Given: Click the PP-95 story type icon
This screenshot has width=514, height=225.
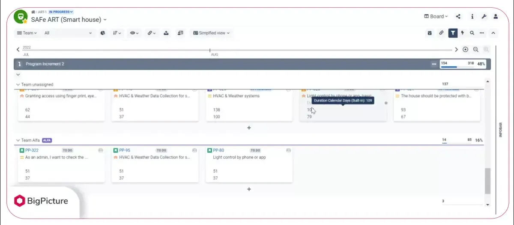Looking at the screenshot, I should pyautogui.click(x=116, y=151).
